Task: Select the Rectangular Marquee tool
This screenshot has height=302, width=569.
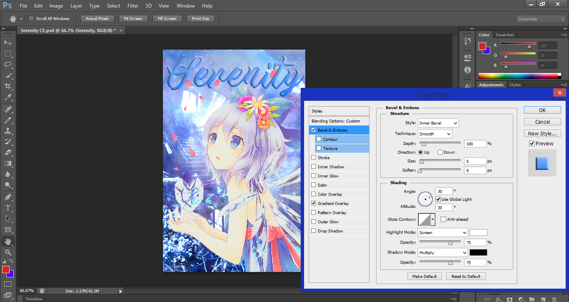Action: click(x=8, y=53)
